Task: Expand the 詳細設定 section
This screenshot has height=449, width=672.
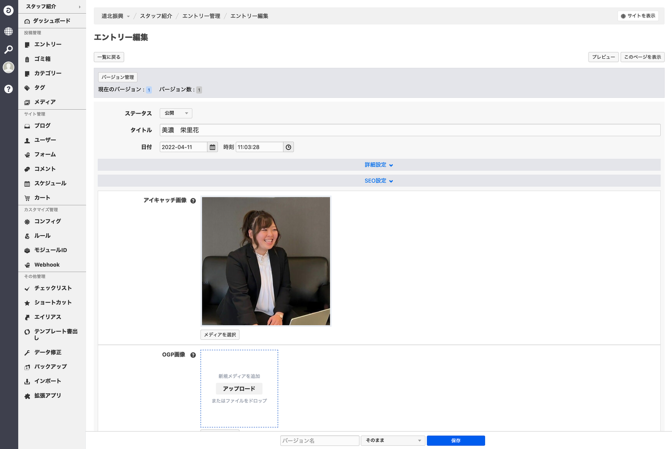Action: [379, 165]
